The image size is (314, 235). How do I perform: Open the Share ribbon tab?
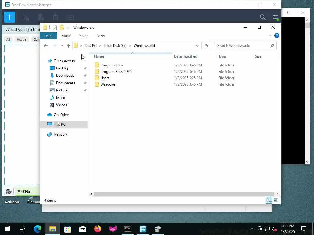click(84, 36)
